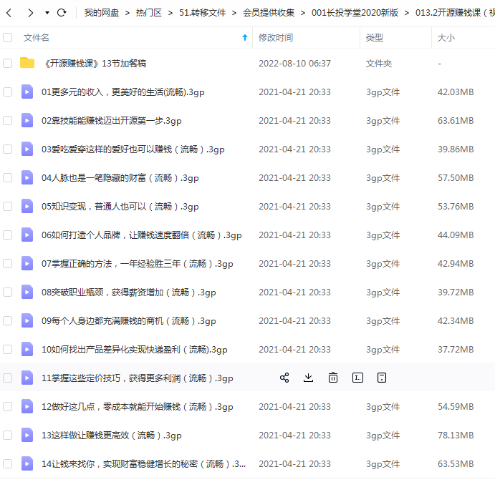Rename the 11掌握这些定价技巧 file

357,378
